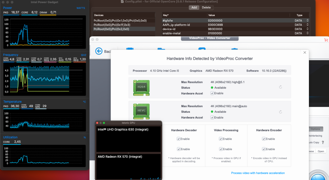Toggle the second Hardware Encoder Enable checkbox
This screenshot has height=180, width=329.
[x=264, y=149]
